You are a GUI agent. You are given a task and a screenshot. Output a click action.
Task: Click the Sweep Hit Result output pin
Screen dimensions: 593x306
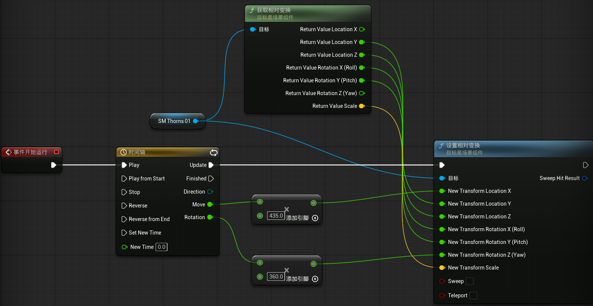click(585, 178)
